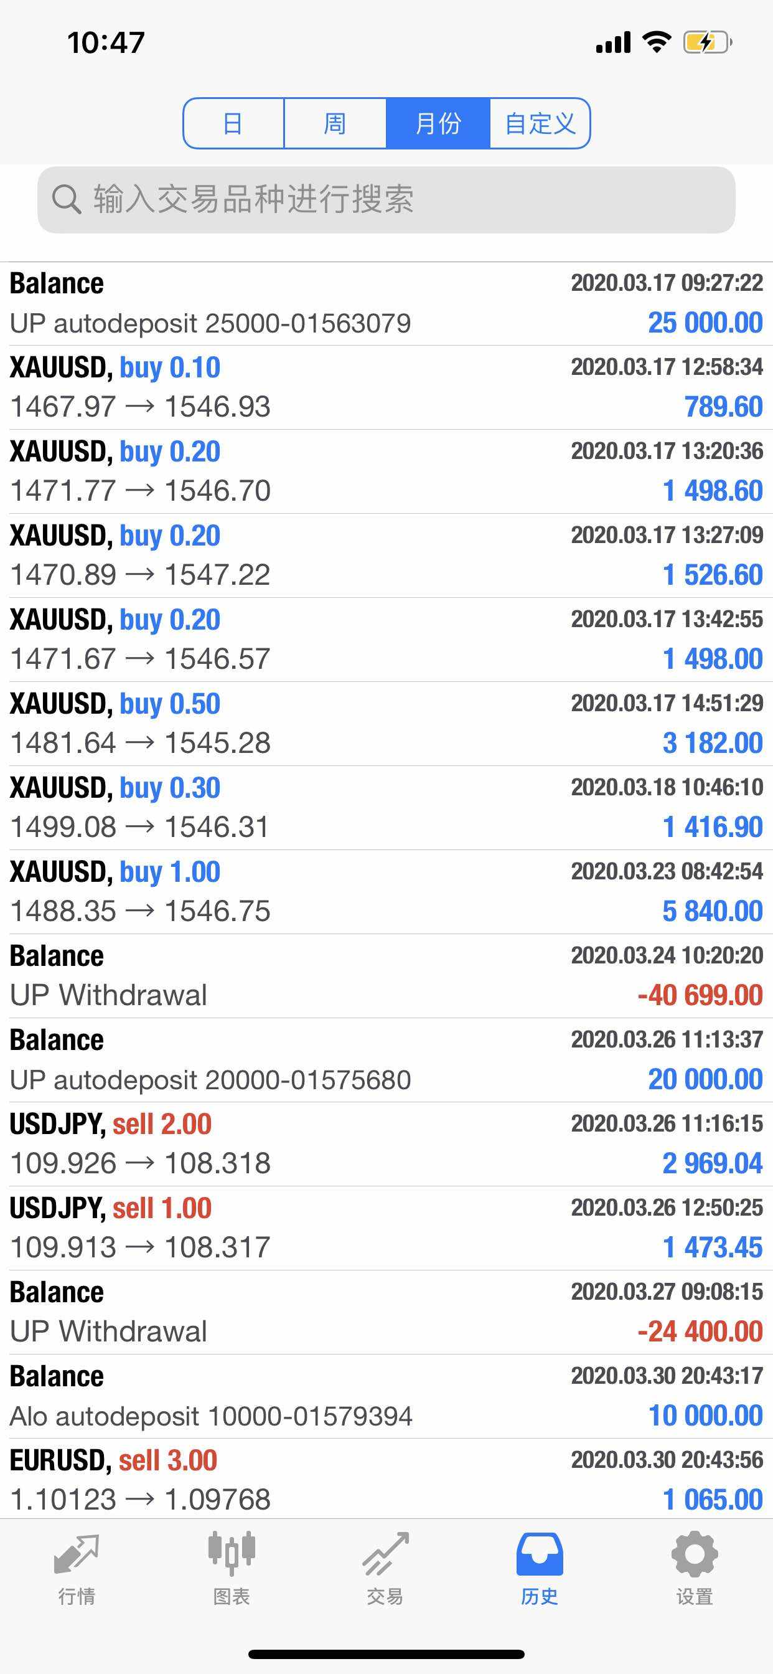This screenshot has width=773, height=1674.
Task: Open the Alo autodeposit 10000 balance entry
Action: coord(386,1396)
